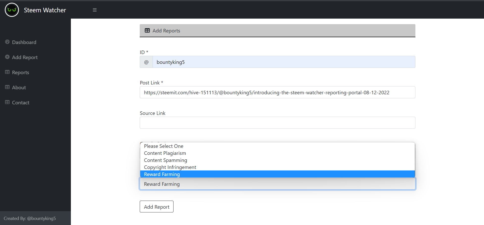This screenshot has width=484, height=225.
Task: Open Dashboard from the sidebar
Action: click(24, 42)
